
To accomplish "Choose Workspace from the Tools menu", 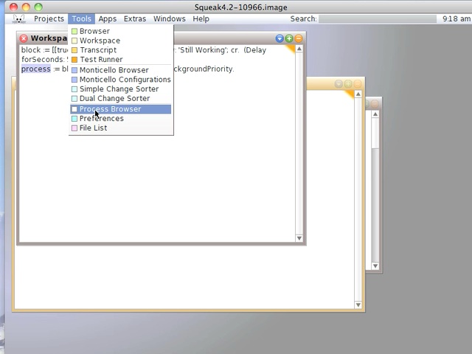I will 121,41.
